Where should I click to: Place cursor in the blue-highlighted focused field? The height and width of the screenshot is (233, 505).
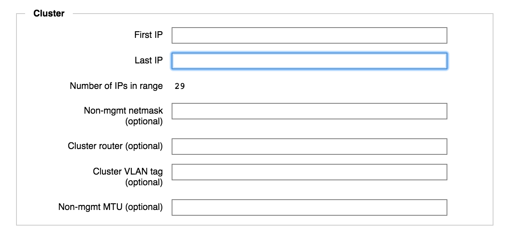pos(309,61)
